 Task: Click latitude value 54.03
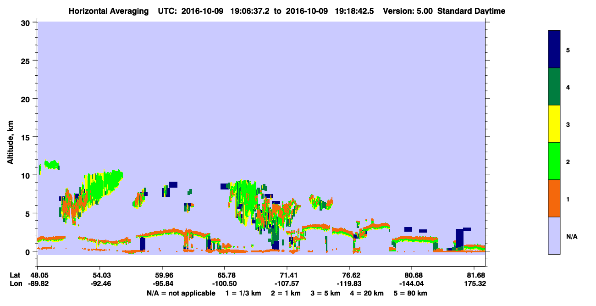click(100, 275)
